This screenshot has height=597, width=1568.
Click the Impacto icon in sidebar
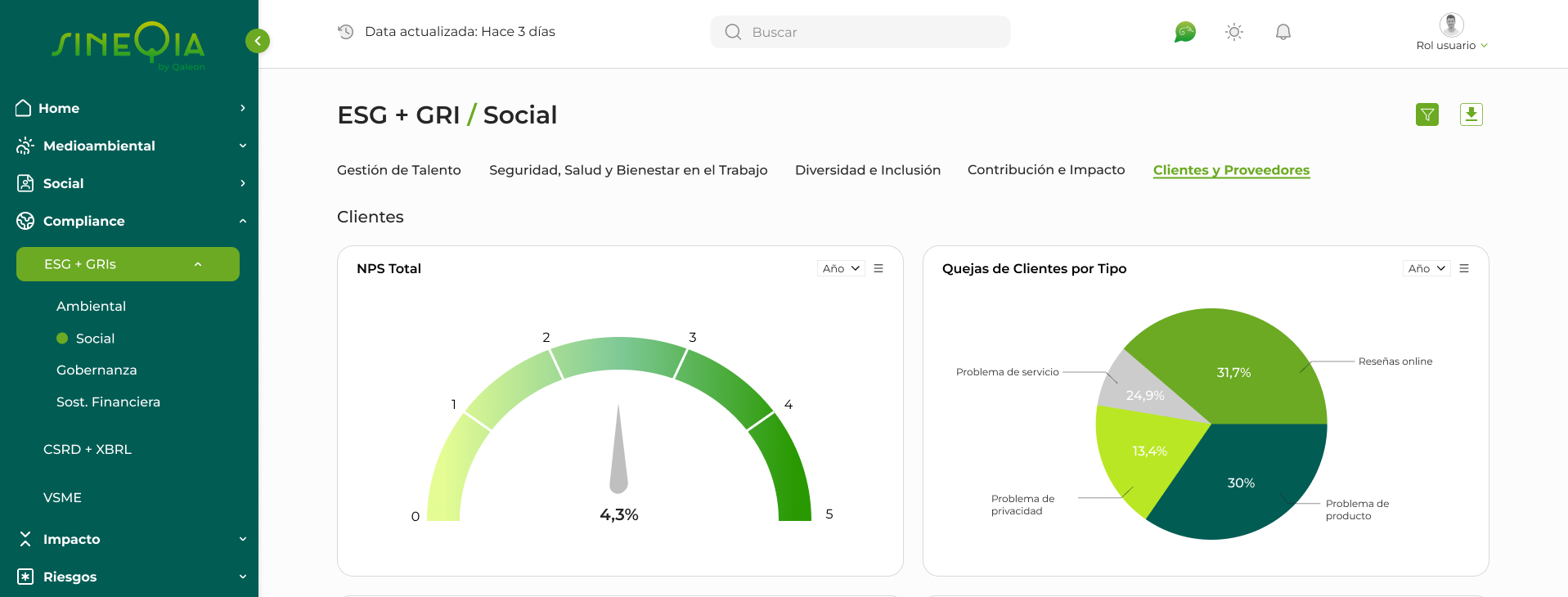25,539
